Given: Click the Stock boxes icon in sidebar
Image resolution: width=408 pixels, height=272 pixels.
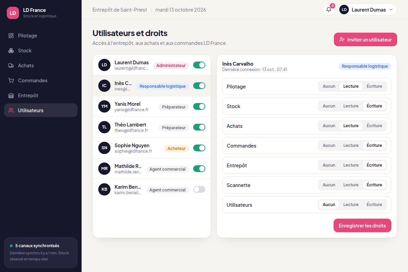Looking at the screenshot, I should 11,51.
